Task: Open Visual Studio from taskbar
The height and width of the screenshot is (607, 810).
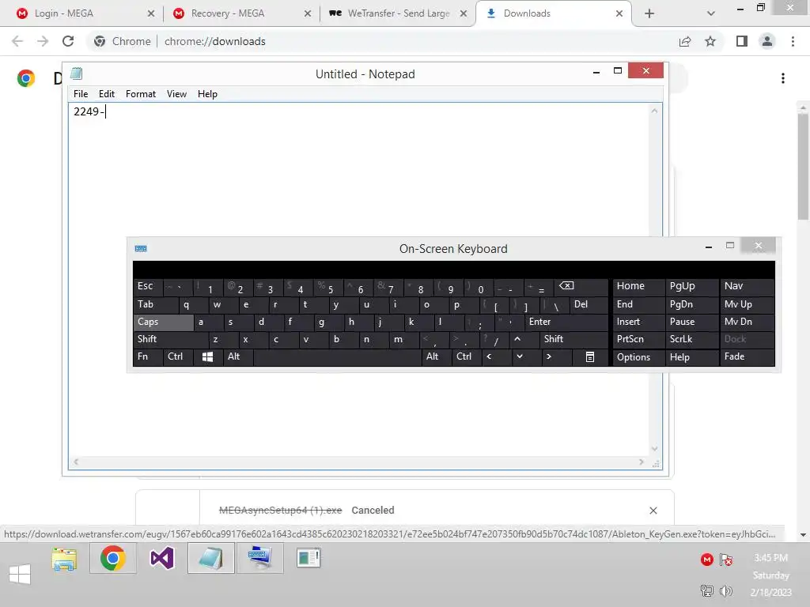Action: [x=161, y=559]
